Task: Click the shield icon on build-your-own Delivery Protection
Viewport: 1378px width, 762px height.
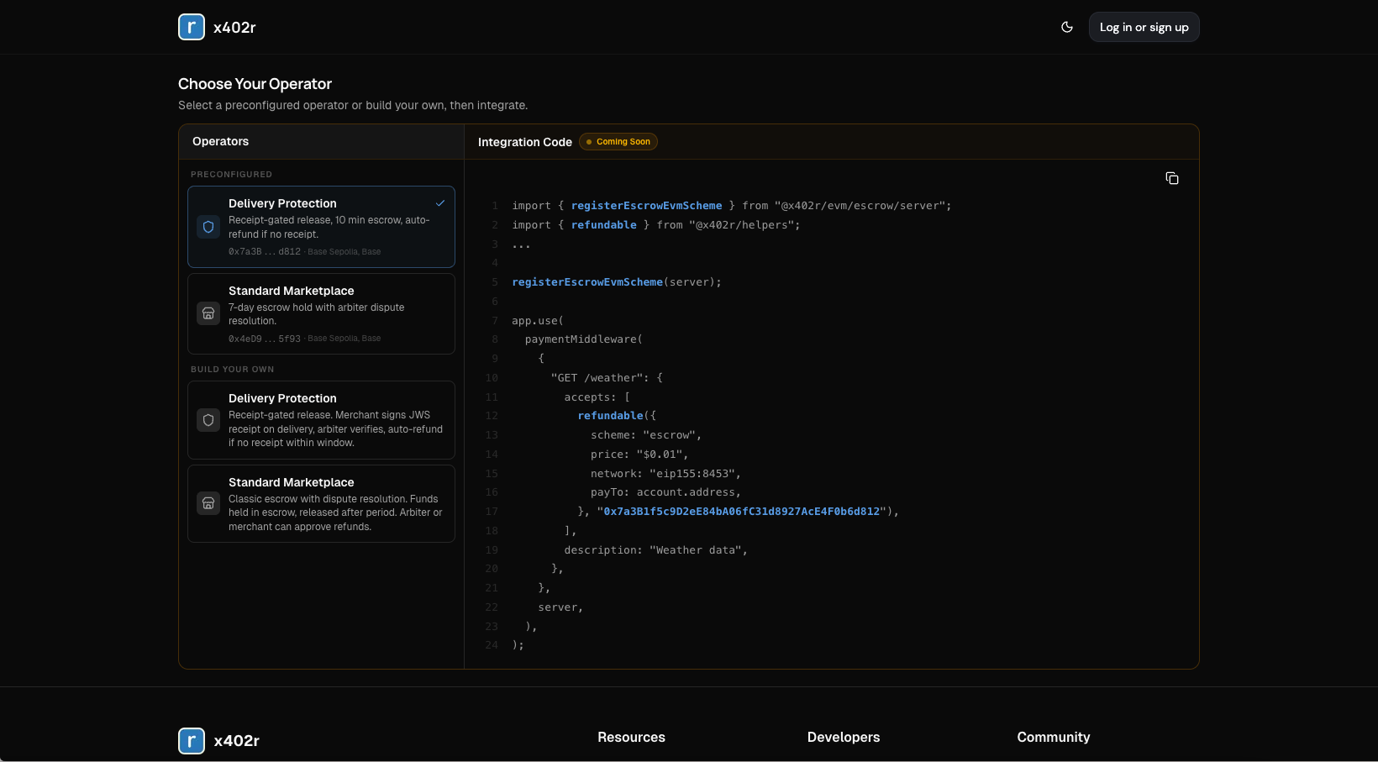Action: point(208,420)
